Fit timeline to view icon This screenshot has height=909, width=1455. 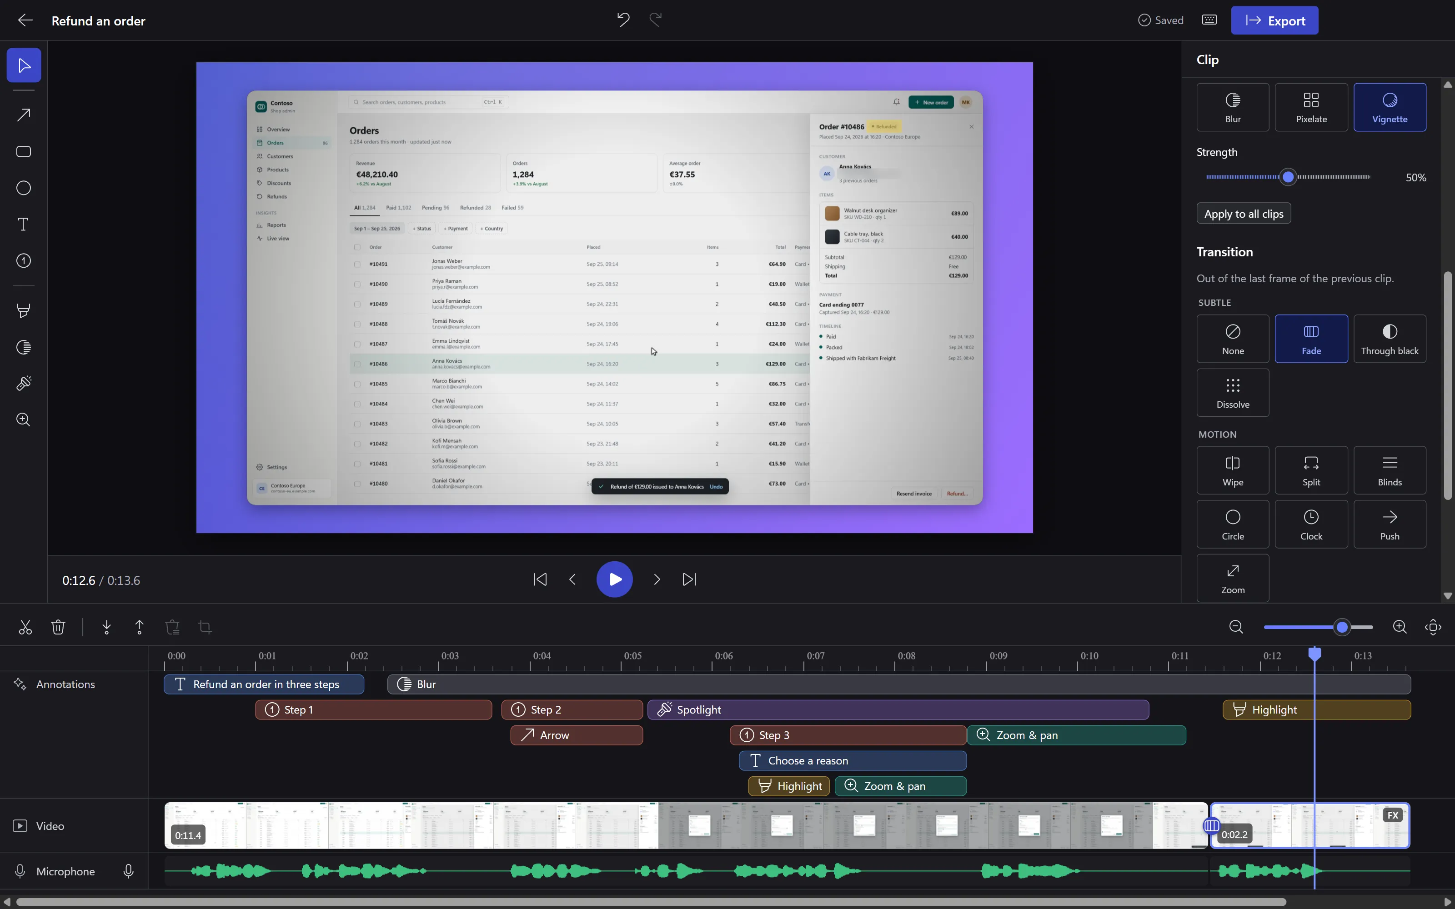tap(1433, 627)
